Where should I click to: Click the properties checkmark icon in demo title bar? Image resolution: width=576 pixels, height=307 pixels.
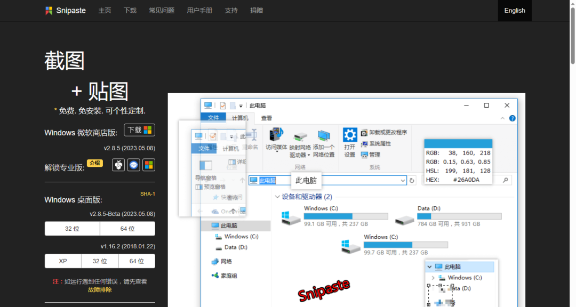(222, 106)
